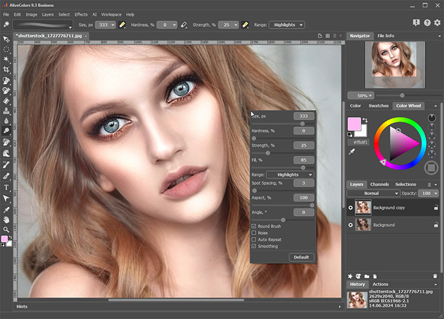Select the Eraser tool
The width and height of the screenshot is (444, 319).
pyautogui.click(x=6, y=101)
